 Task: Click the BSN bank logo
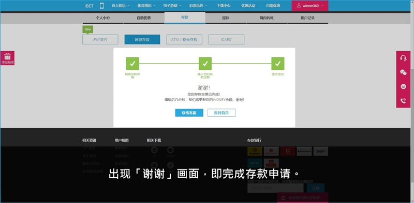click(255, 163)
